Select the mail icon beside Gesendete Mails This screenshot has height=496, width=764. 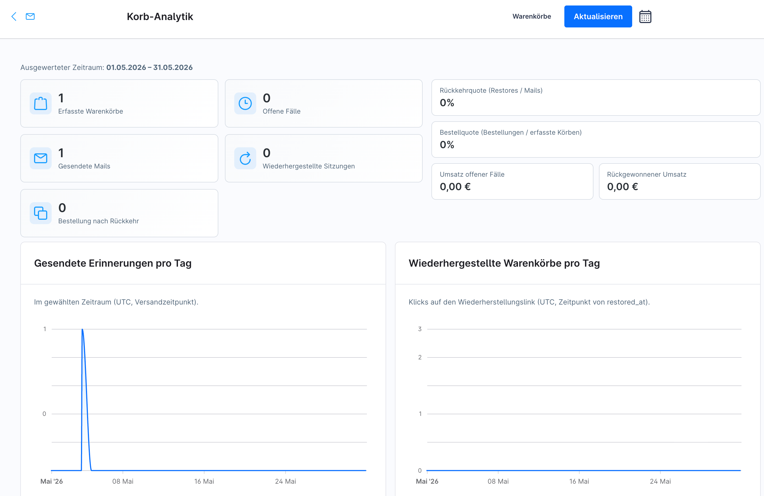pyautogui.click(x=41, y=158)
